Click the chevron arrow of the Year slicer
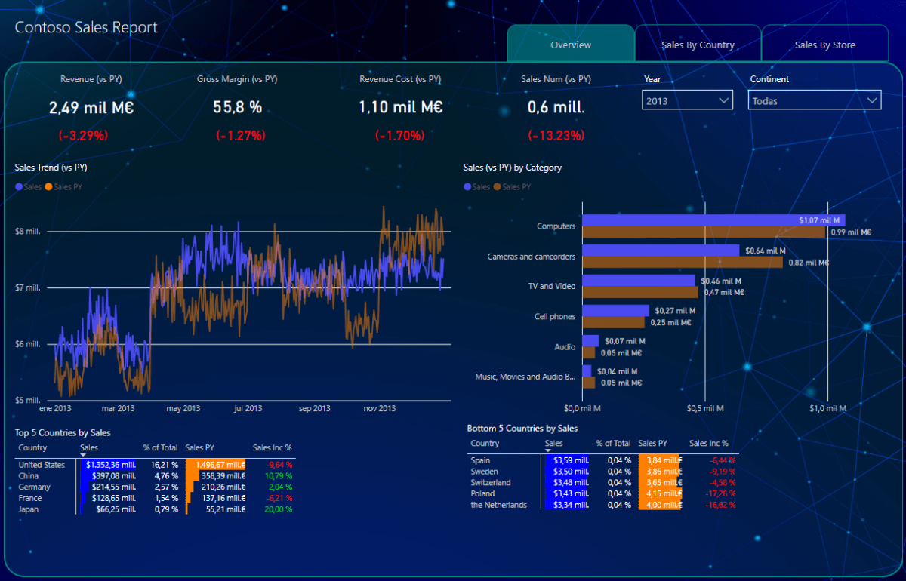Viewport: 906px width, 581px height. click(724, 100)
